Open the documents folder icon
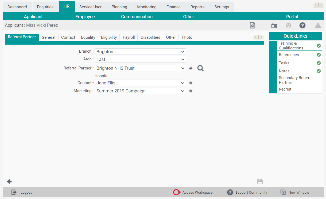This screenshot has width=326, height=199. point(274,26)
